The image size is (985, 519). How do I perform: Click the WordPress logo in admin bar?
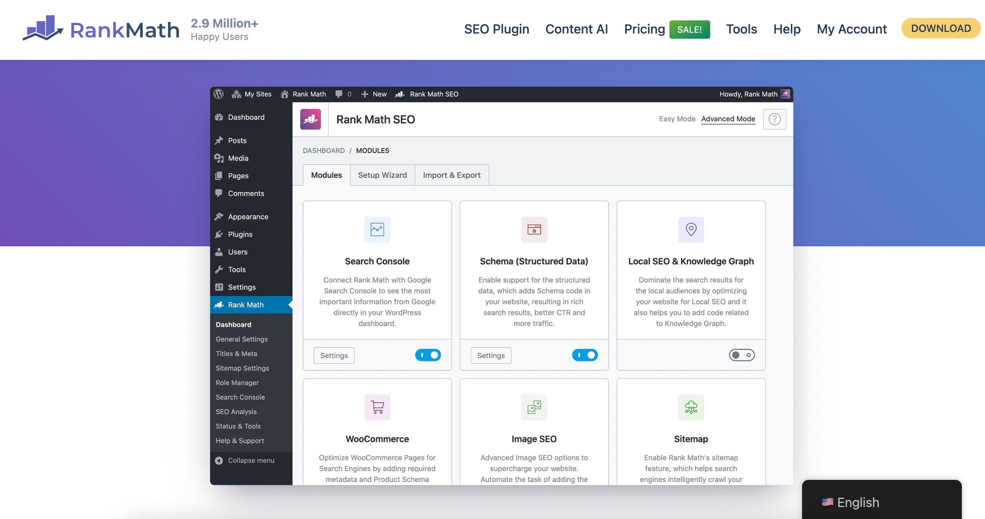click(x=218, y=94)
